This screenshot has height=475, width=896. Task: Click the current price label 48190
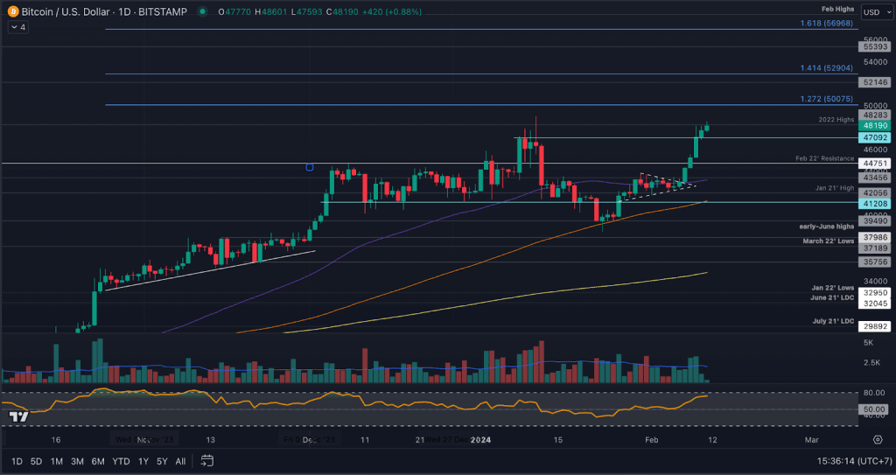click(874, 126)
